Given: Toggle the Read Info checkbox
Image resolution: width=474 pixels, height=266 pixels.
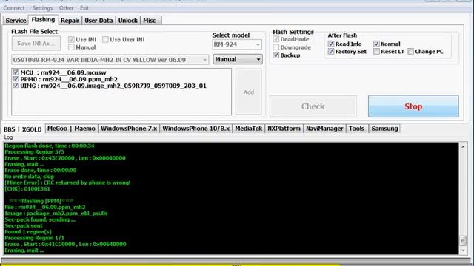Looking at the screenshot, I should pyautogui.click(x=331, y=44).
